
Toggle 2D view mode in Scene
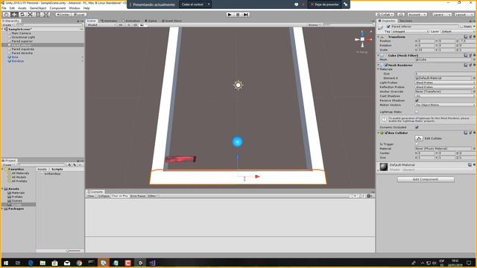pos(121,25)
